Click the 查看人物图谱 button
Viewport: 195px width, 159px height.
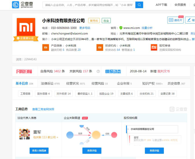point(39,151)
